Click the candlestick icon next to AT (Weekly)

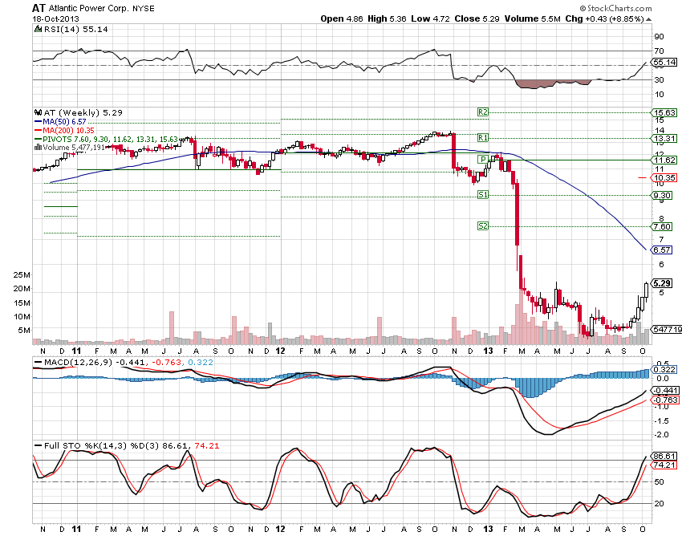point(39,112)
